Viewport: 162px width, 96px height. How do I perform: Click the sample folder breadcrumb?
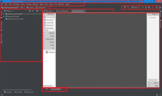click(30, 8)
